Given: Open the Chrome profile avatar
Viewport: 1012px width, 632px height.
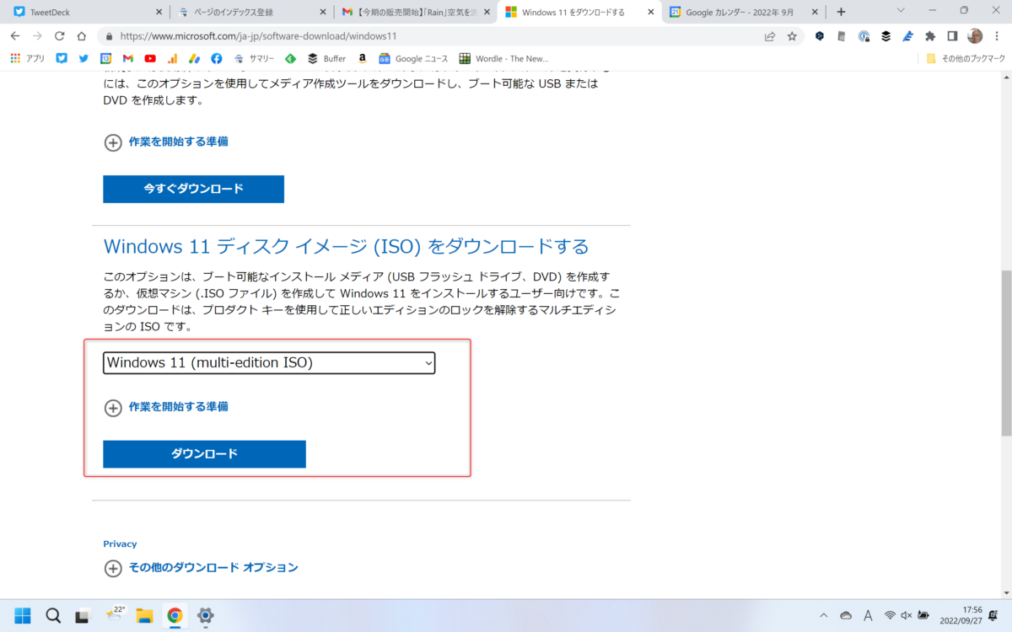Looking at the screenshot, I should [975, 38].
